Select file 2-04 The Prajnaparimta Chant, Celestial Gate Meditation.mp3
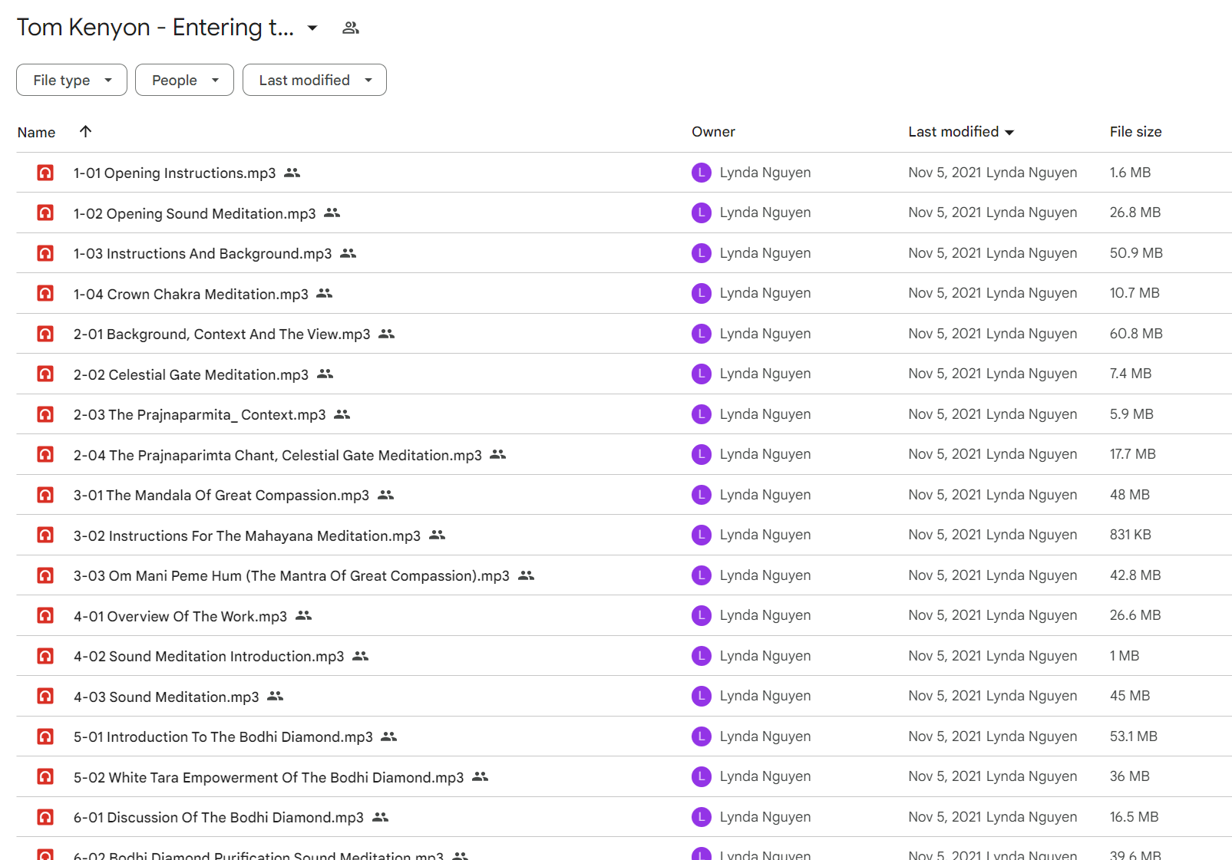The height and width of the screenshot is (860, 1232). [x=623, y=454]
